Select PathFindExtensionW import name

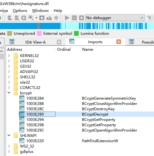(x=100, y=141)
